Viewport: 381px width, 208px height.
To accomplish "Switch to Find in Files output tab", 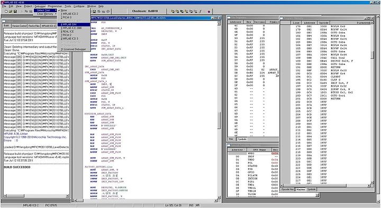I will [x=34, y=26].
